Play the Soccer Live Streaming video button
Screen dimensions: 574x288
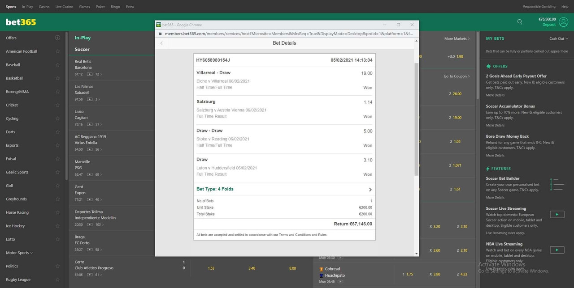pyautogui.click(x=557, y=215)
